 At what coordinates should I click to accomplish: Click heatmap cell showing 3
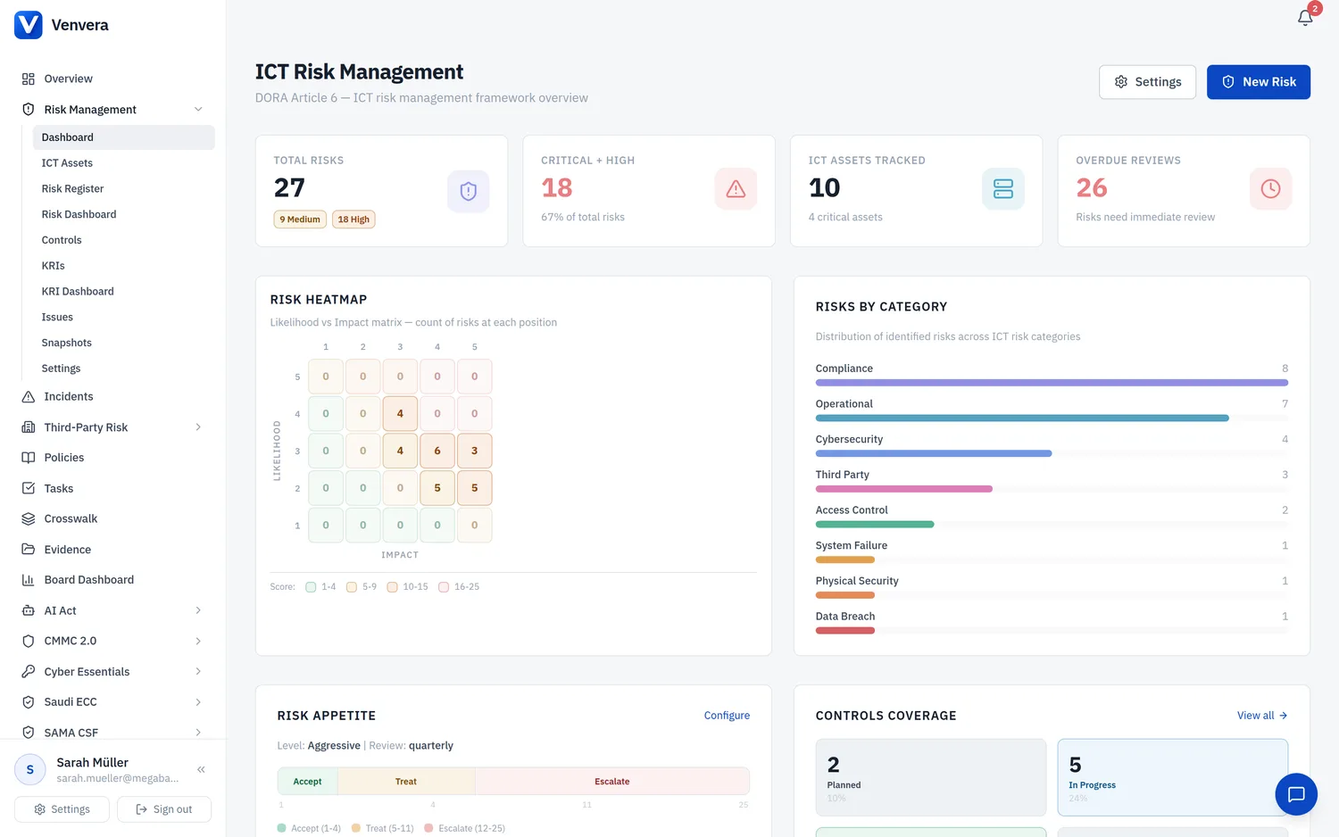[x=475, y=451]
